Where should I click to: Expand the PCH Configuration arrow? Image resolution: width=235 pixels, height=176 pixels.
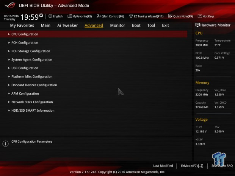click(x=9, y=43)
